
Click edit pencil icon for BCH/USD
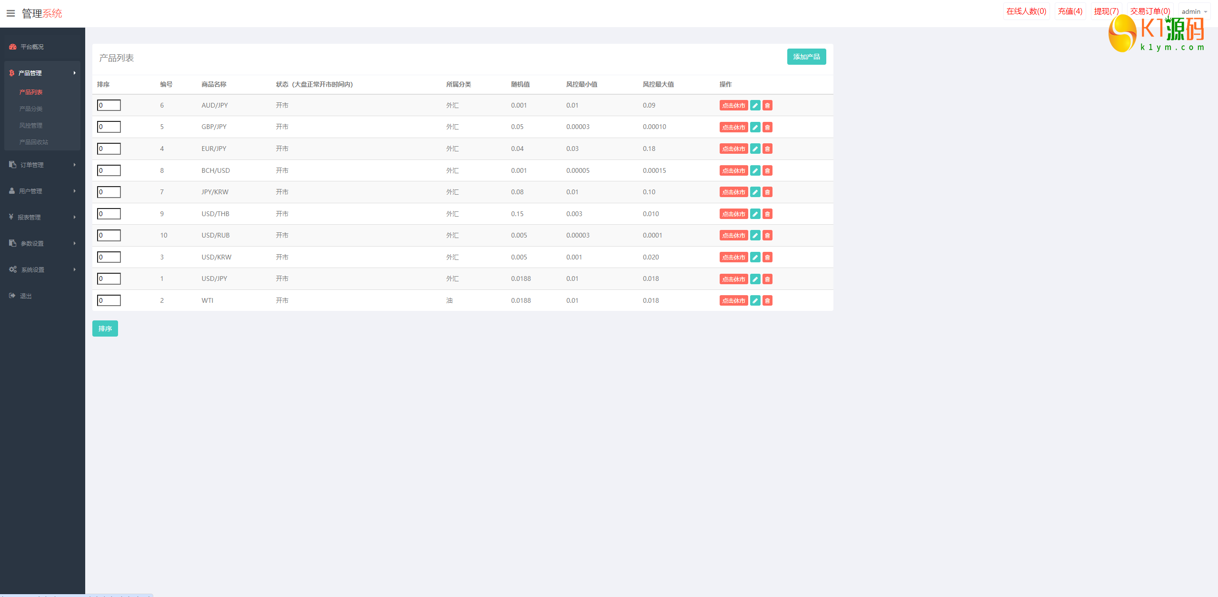point(755,170)
